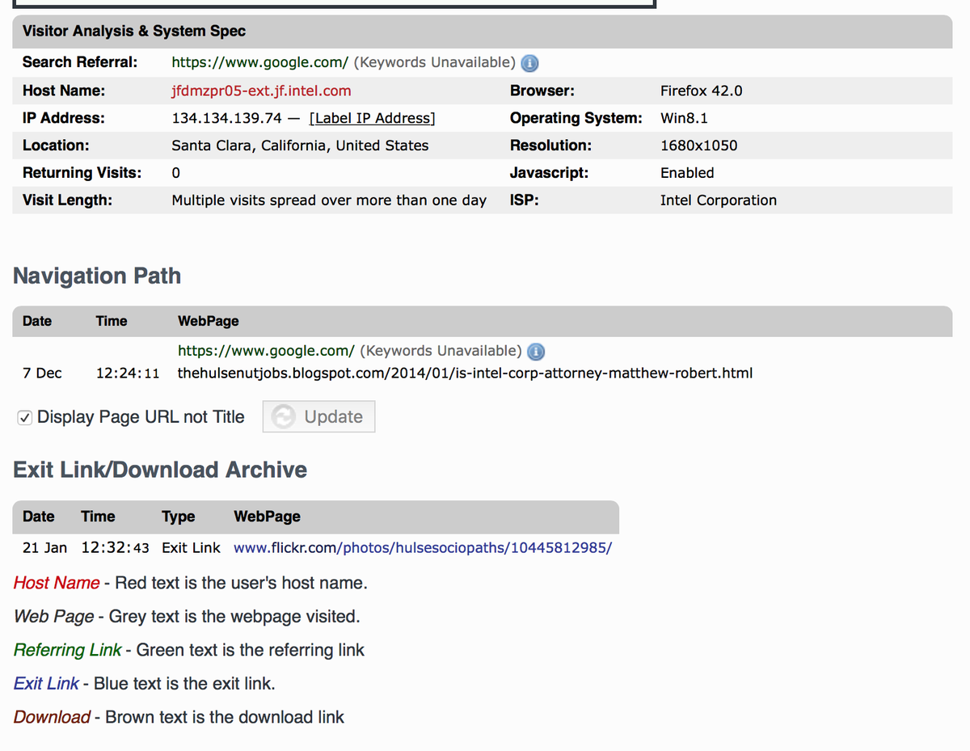970x751 pixels.
Task: Click time 12:32:43 in exit archive
Action: coord(115,547)
